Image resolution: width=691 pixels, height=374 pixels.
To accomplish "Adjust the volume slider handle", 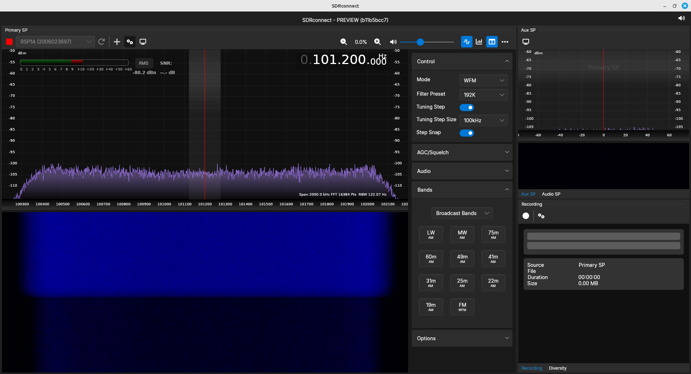I will (420, 42).
